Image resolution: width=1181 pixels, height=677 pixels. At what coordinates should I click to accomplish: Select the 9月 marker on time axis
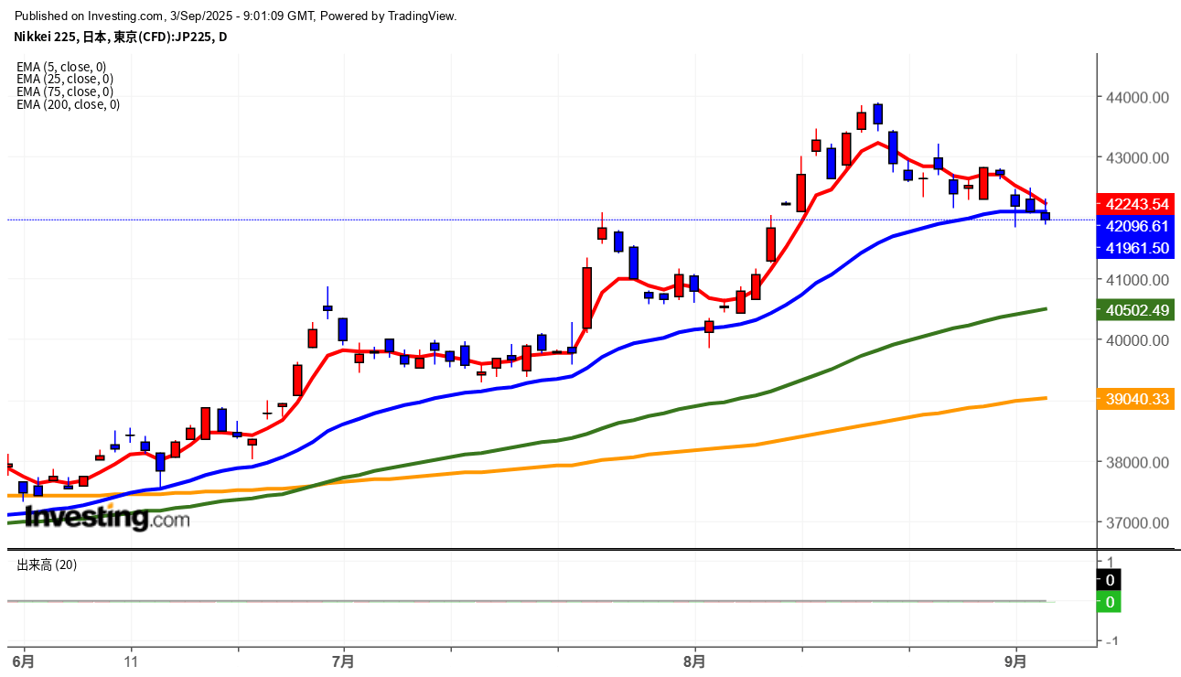(x=1015, y=661)
